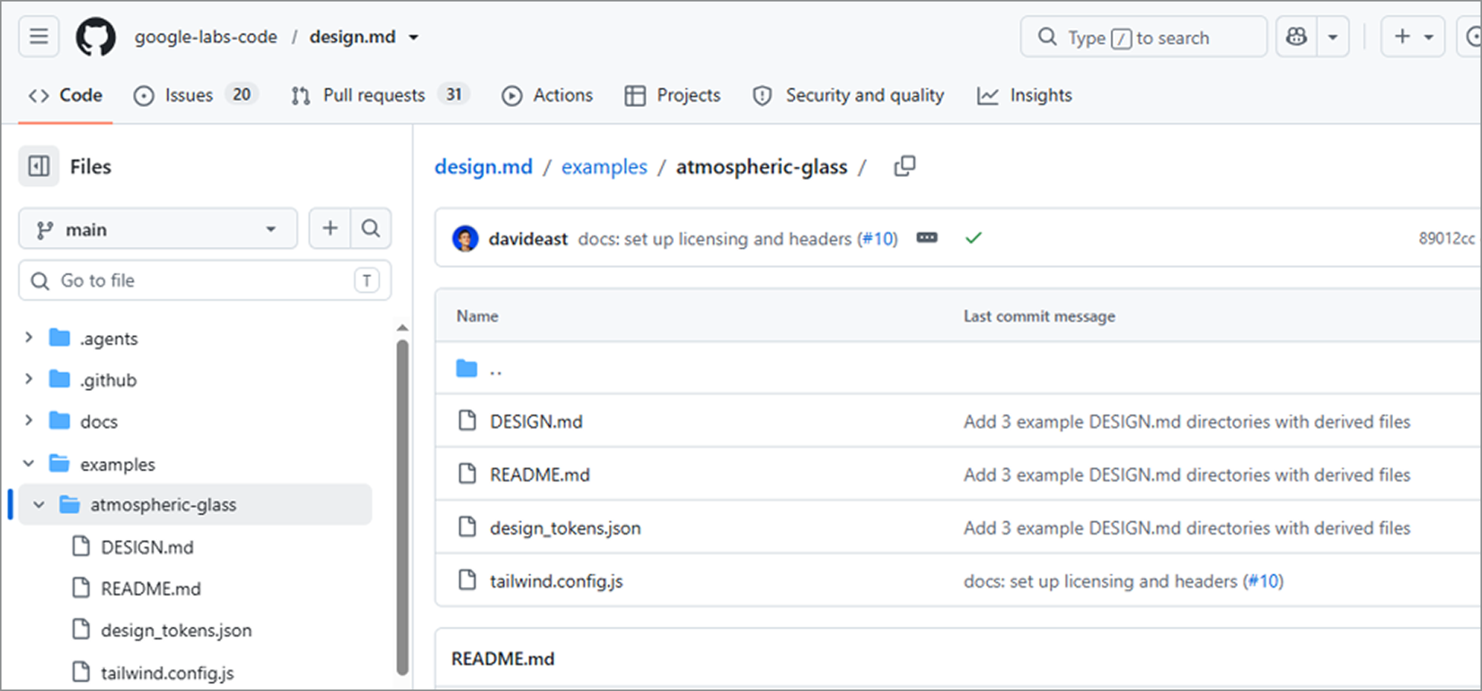
Task: Open DESIGN.md in the file table
Action: (x=537, y=421)
